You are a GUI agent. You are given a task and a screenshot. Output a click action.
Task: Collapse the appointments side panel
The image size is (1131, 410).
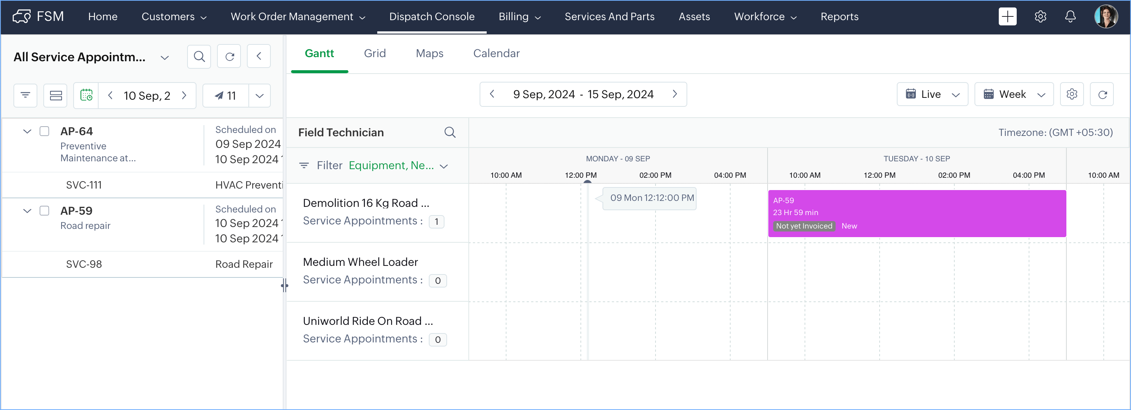point(259,56)
